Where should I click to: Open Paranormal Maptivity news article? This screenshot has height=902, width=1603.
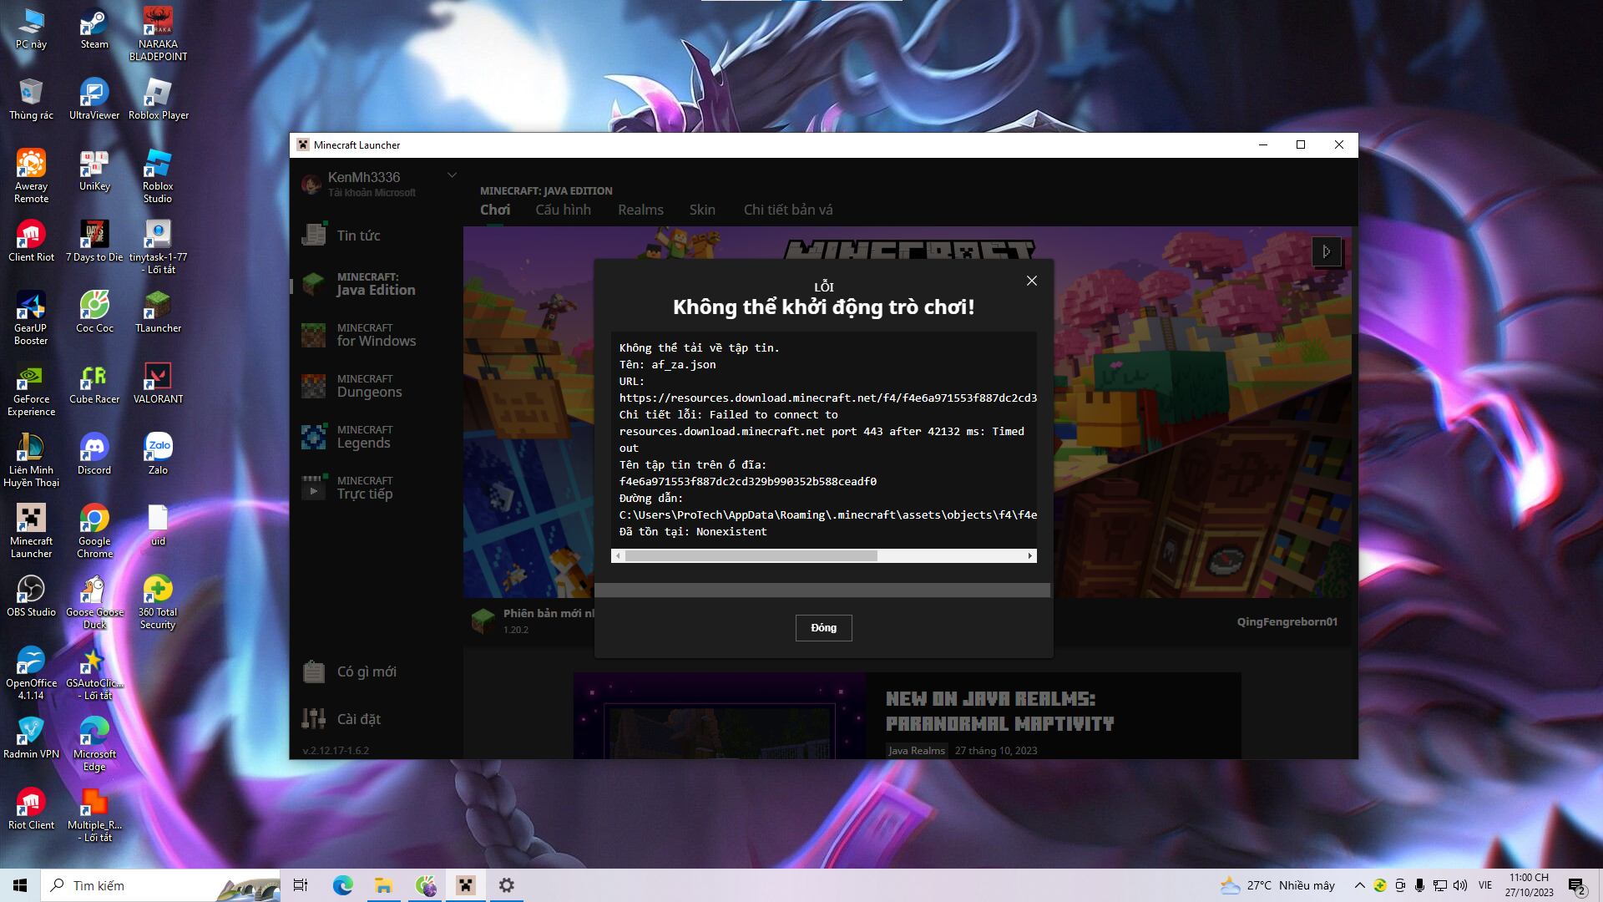click(999, 711)
